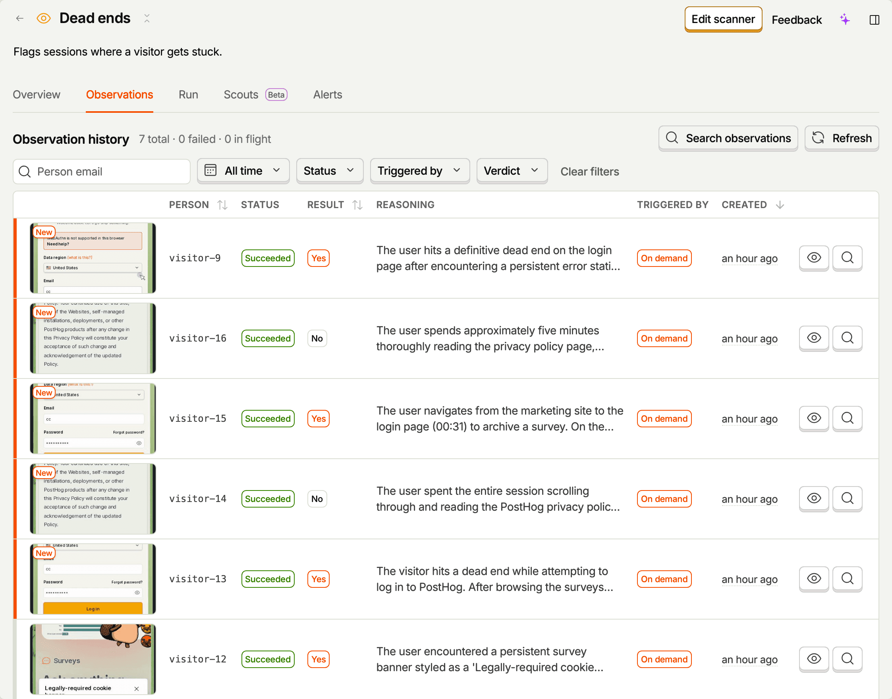Expand the Verdict filter dropdown
Image resolution: width=892 pixels, height=699 pixels.
[512, 171]
